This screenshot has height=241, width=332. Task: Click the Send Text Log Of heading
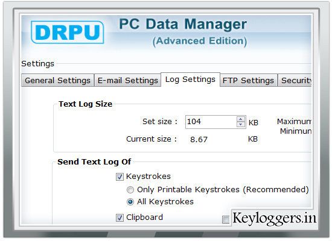(94, 162)
